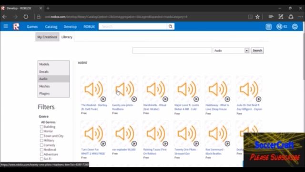Add page to favorites with star icon

[257, 17]
